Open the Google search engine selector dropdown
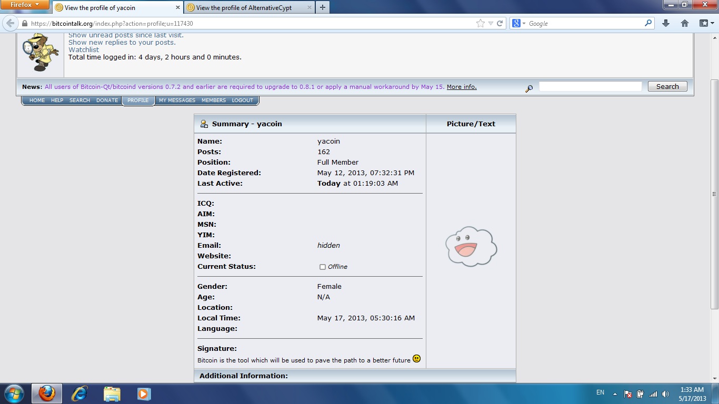 518,23
